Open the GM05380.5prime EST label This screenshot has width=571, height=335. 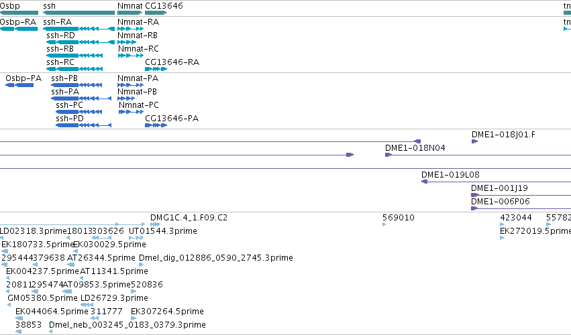click(42, 298)
